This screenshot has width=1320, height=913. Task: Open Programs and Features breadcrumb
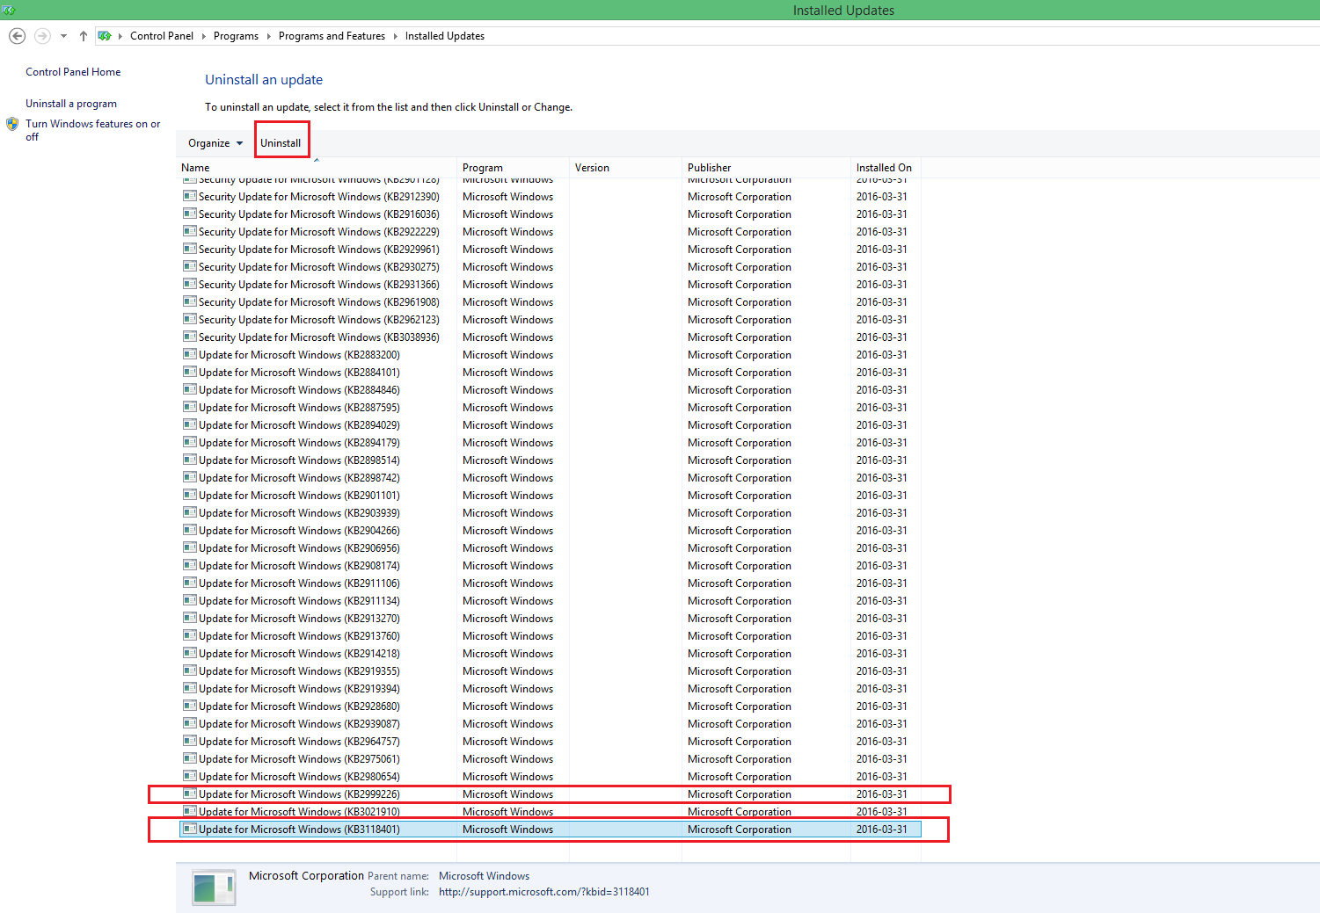(332, 36)
